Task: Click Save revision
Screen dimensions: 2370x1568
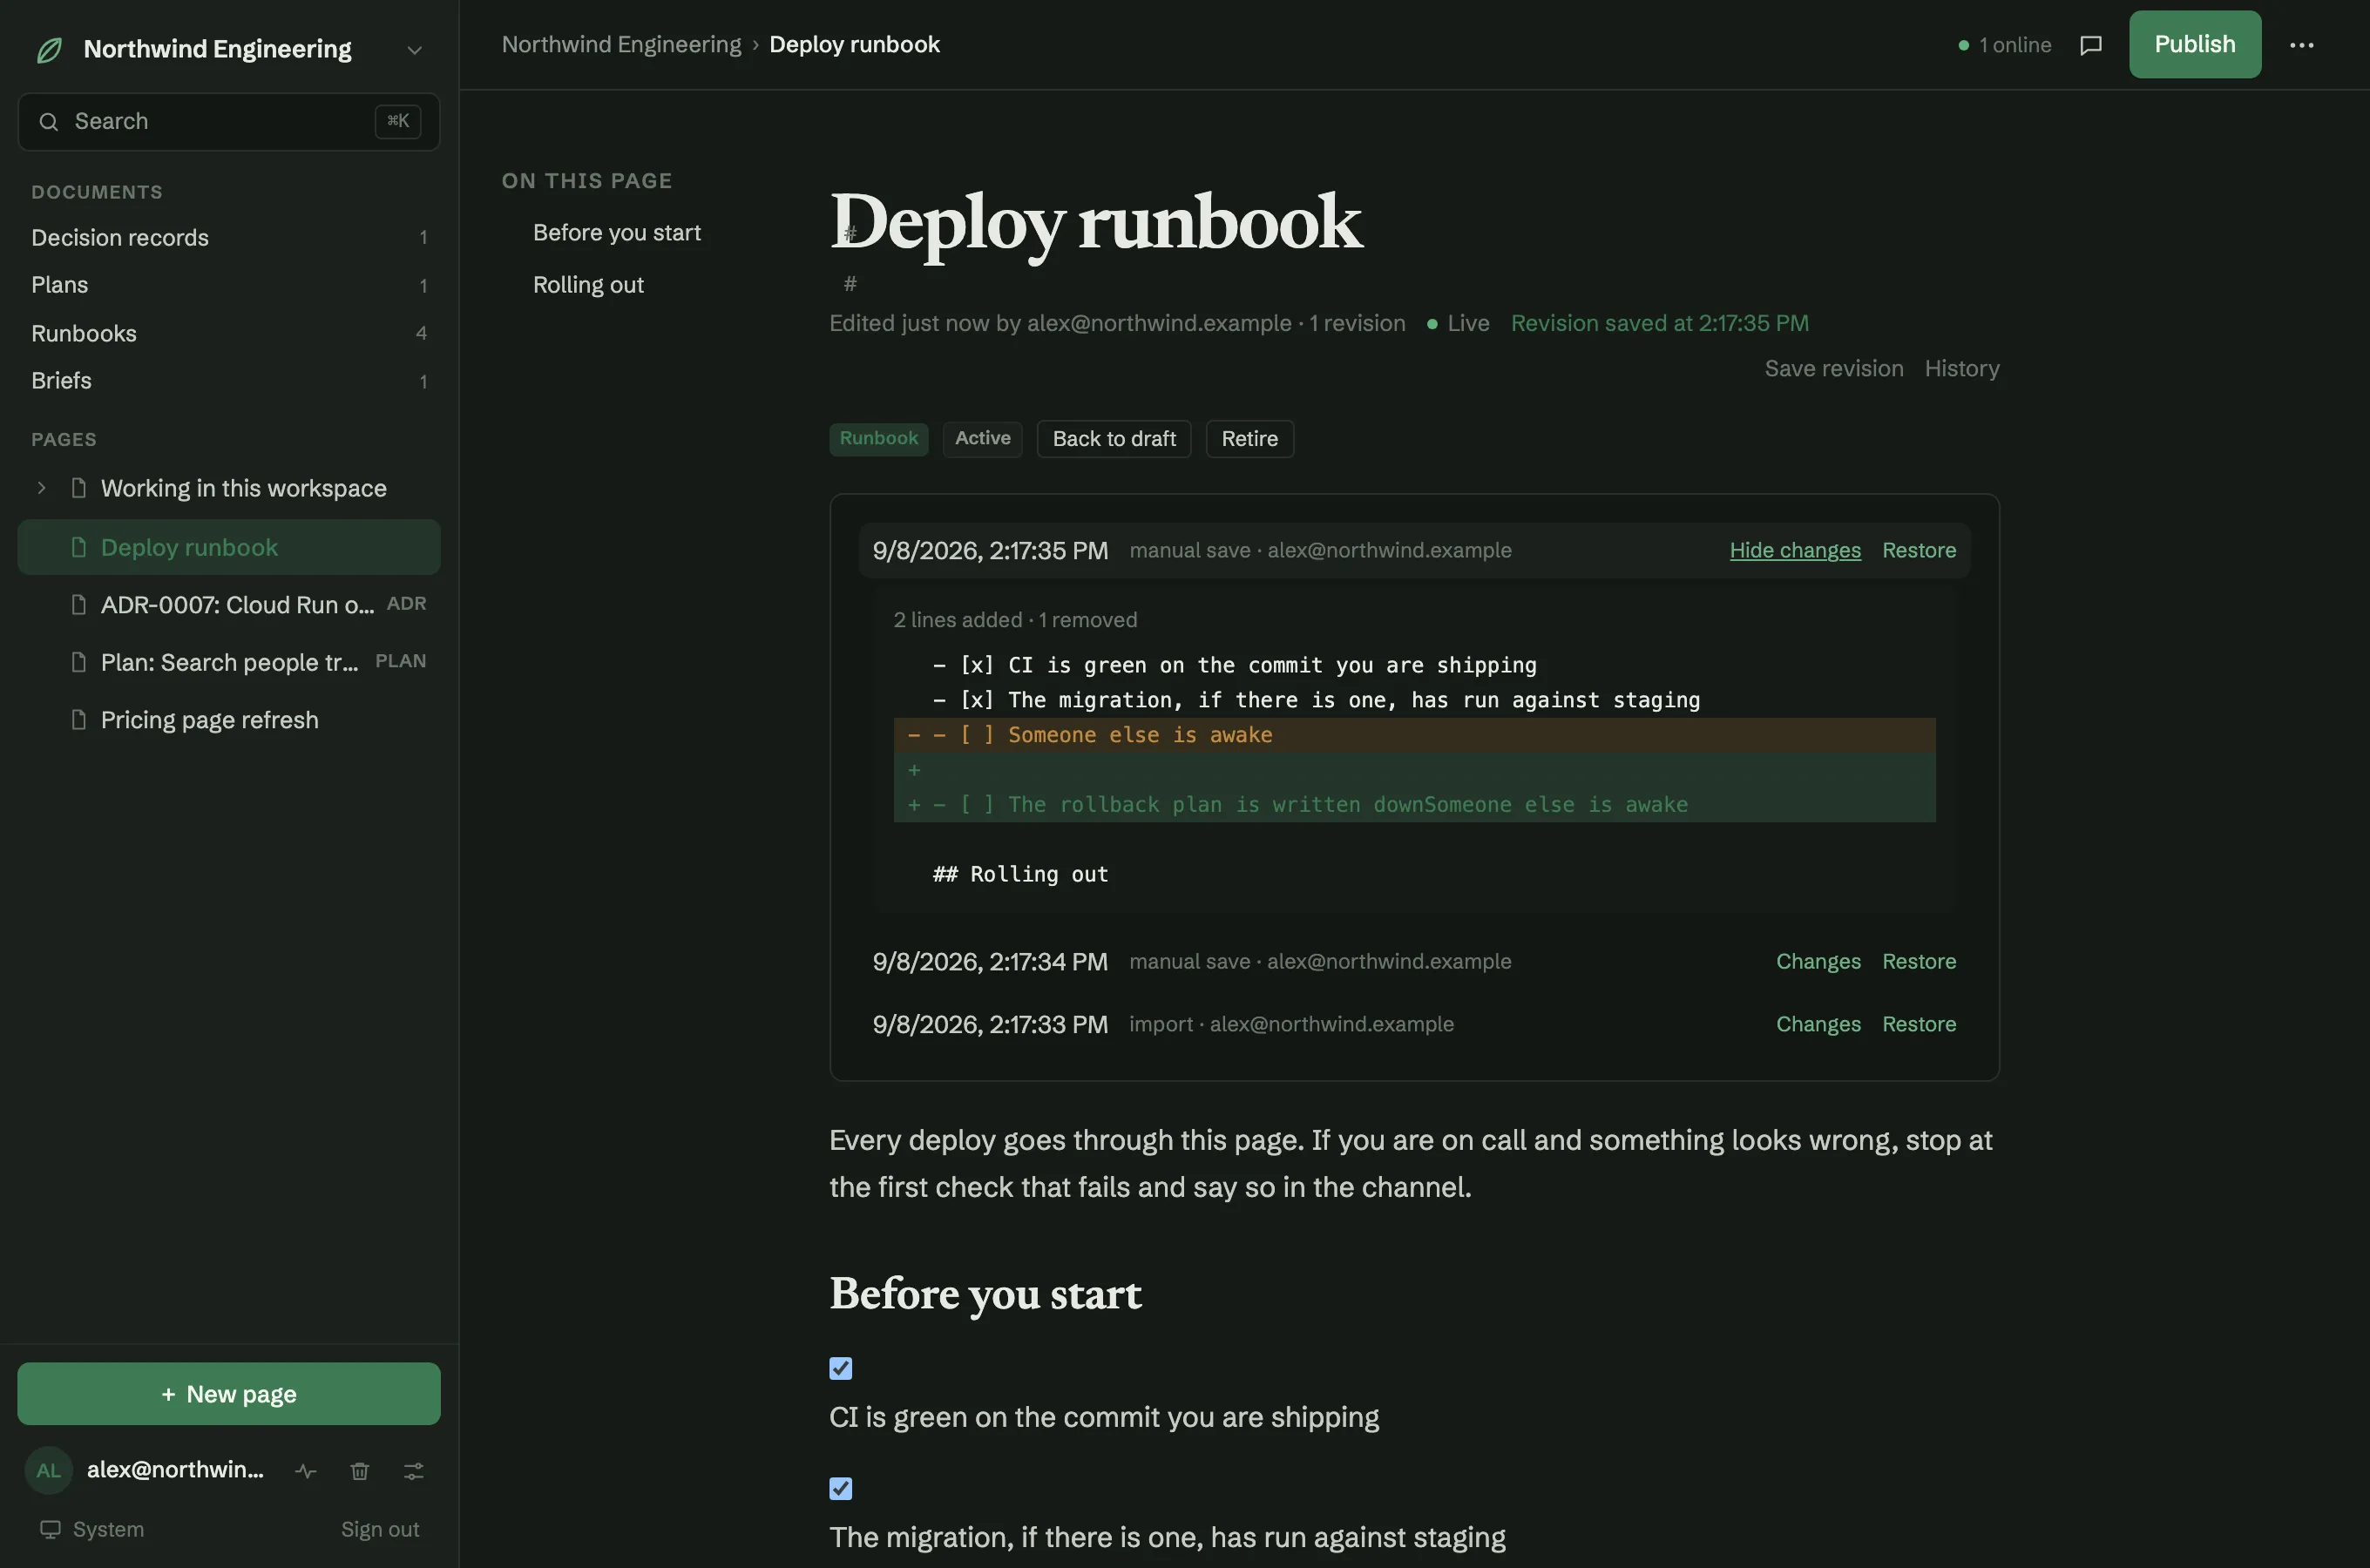Action: (x=1834, y=368)
